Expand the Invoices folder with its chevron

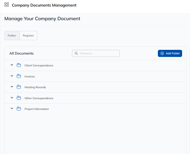[x=12, y=76]
